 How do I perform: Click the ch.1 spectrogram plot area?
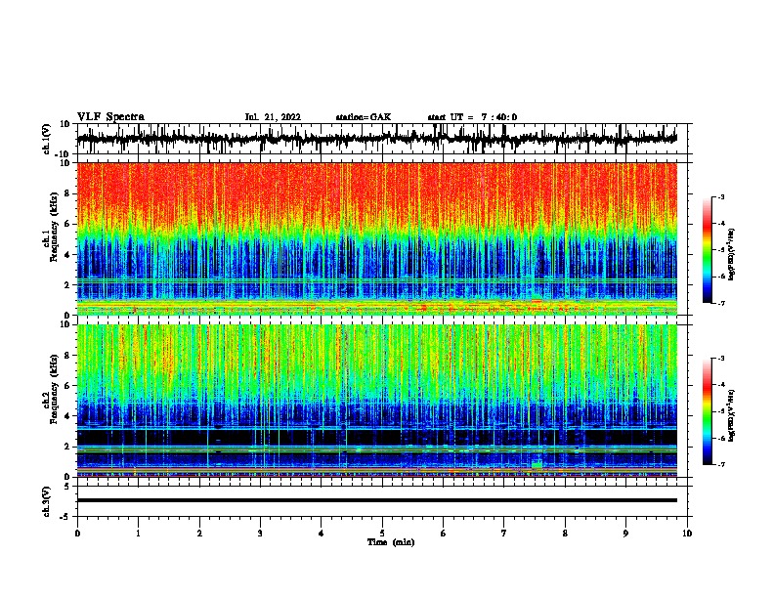pos(376,238)
